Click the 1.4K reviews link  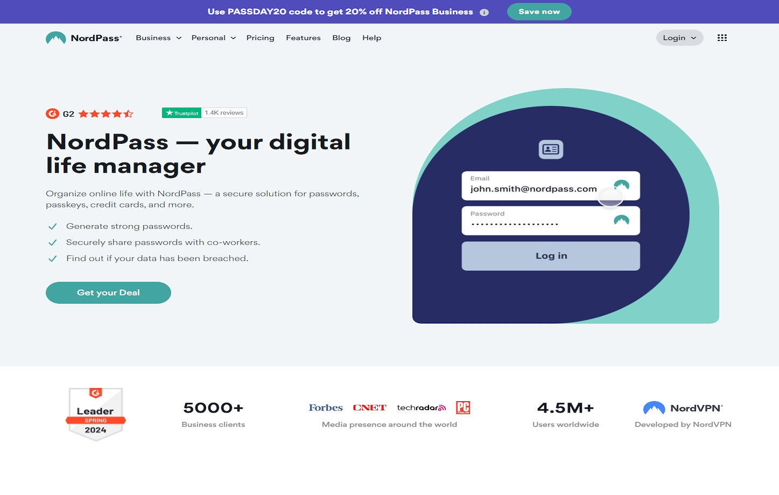224,113
